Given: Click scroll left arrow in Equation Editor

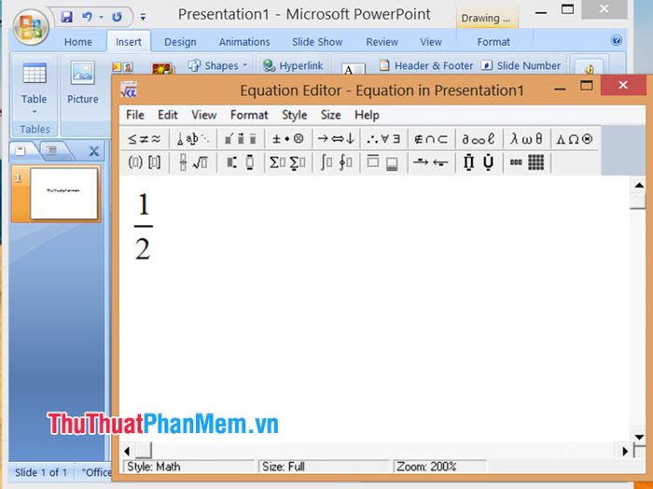Looking at the screenshot, I should tap(127, 451).
